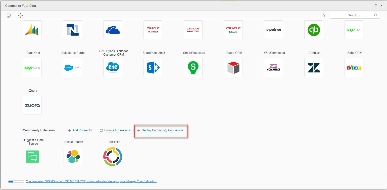Click the "Sage One" label
Screen dimensions: 387x190
click(x=33, y=53)
